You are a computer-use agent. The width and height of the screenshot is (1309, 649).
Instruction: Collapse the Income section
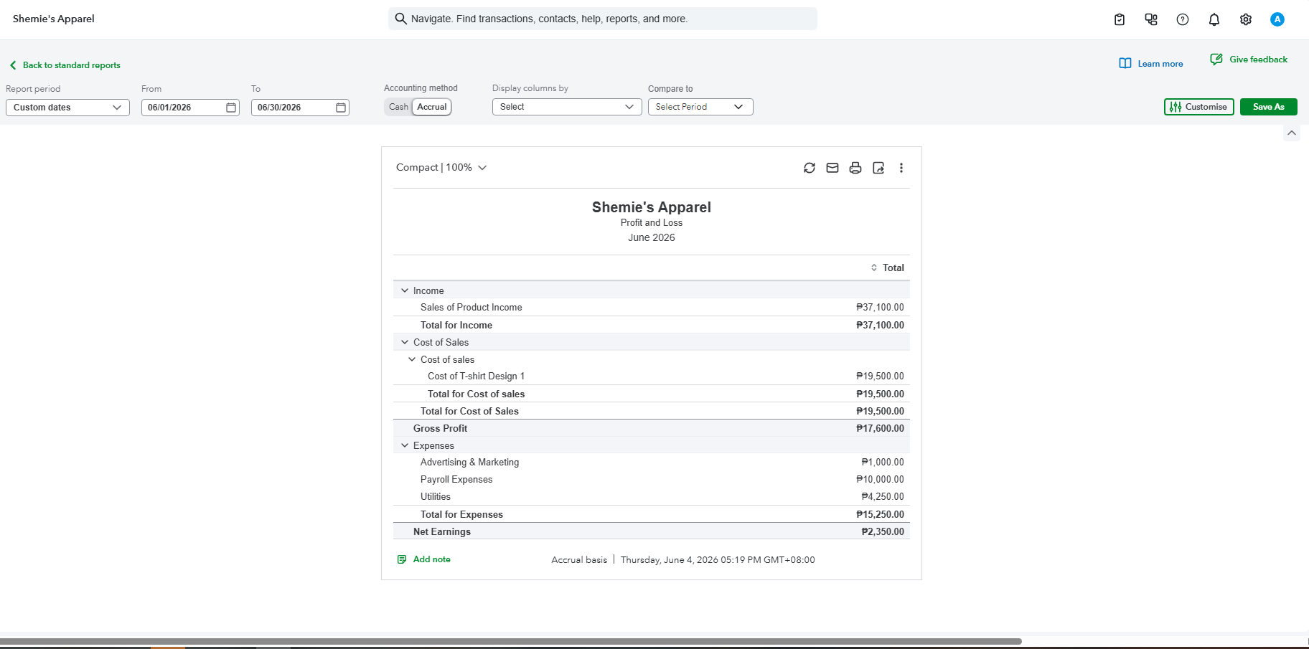tap(405, 290)
